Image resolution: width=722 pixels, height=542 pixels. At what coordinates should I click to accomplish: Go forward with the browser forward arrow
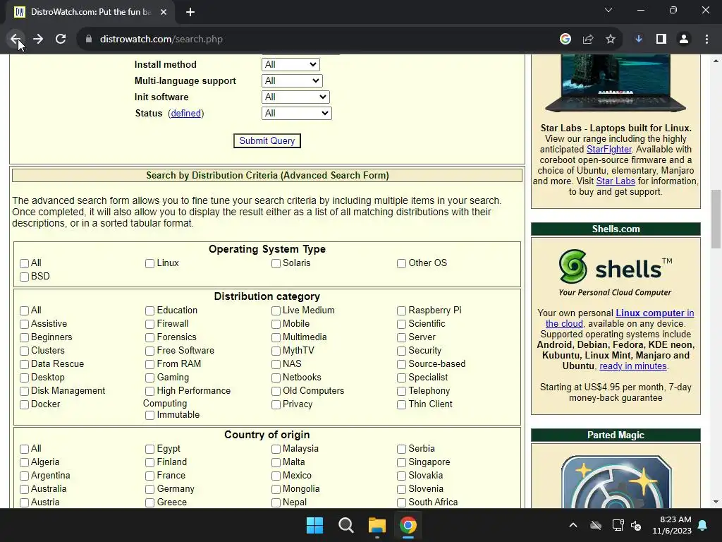38,40
